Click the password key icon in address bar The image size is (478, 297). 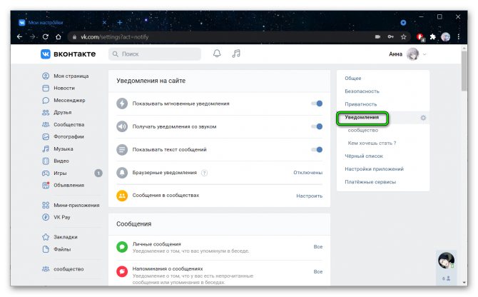pos(390,37)
